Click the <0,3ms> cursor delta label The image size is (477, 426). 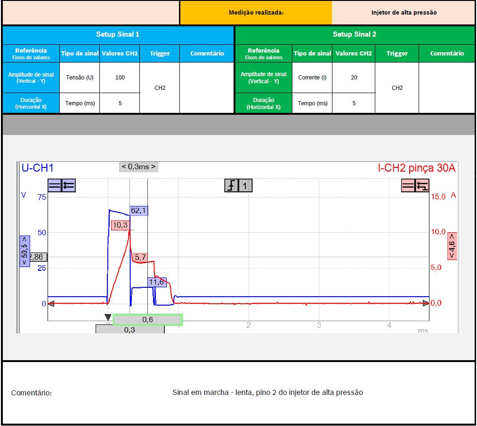[x=138, y=167]
